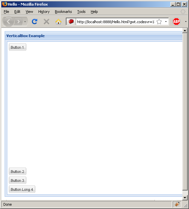Image resolution: width=189 pixels, height=209 pixels.
Task: Click the VerticalBox Example panel header
Action: pos(94,36)
